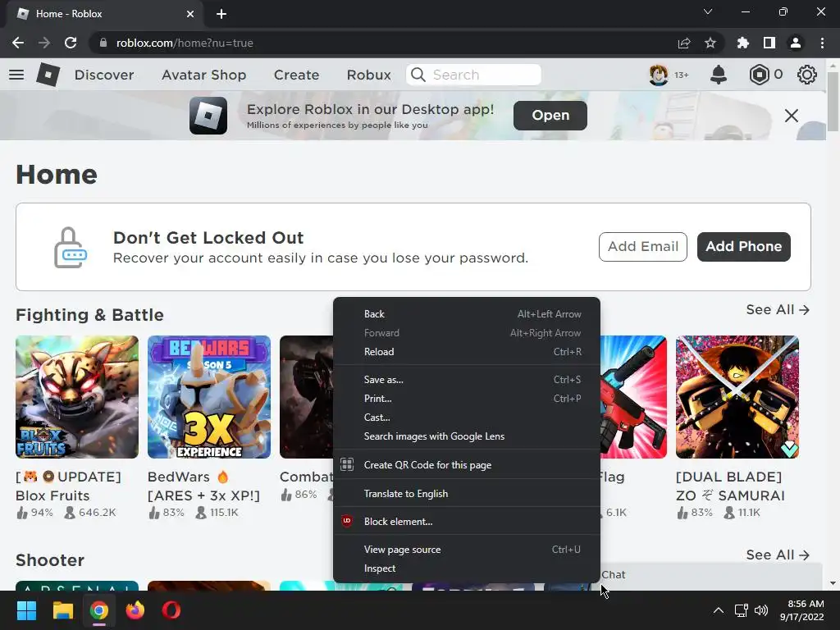Screen dimensions: 840x630
Task: Select uBlock Block element... entry
Action: [467, 522]
